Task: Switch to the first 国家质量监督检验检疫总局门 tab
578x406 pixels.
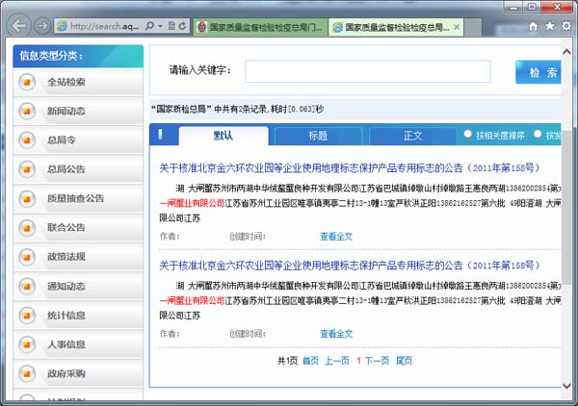Action: pos(260,27)
